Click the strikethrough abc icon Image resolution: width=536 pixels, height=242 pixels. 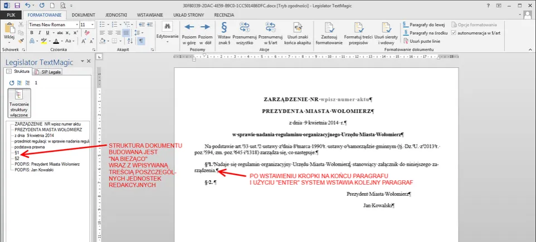60,33
